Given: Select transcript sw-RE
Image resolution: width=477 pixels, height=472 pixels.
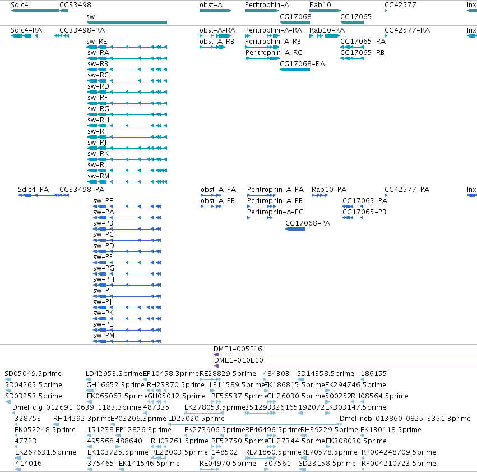Looking at the screenshot, I should click(x=127, y=47).
